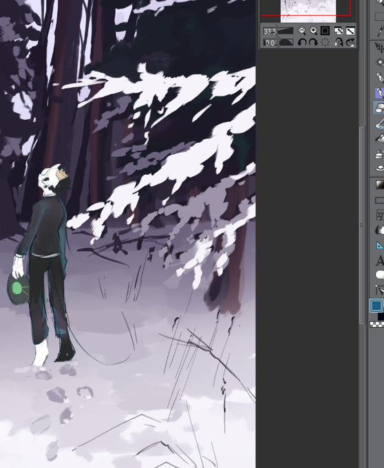This screenshot has width=384, height=468.
Task: Click the zoom value field showing 33.3
Action: (x=270, y=32)
